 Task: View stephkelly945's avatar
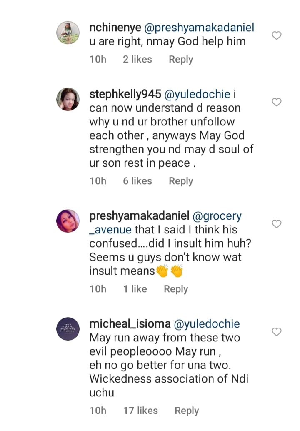68,99
